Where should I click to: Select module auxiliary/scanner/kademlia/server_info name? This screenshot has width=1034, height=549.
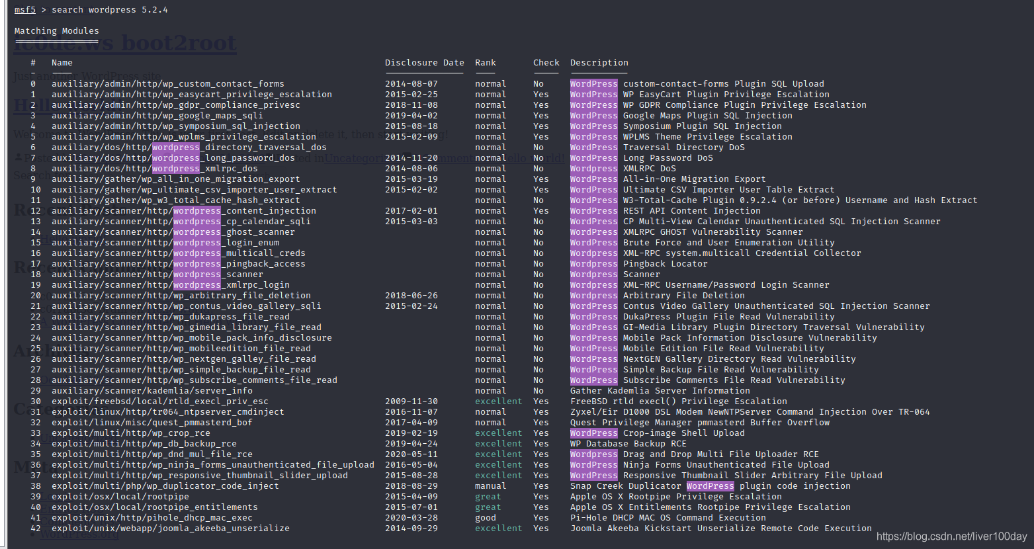[x=152, y=391]
